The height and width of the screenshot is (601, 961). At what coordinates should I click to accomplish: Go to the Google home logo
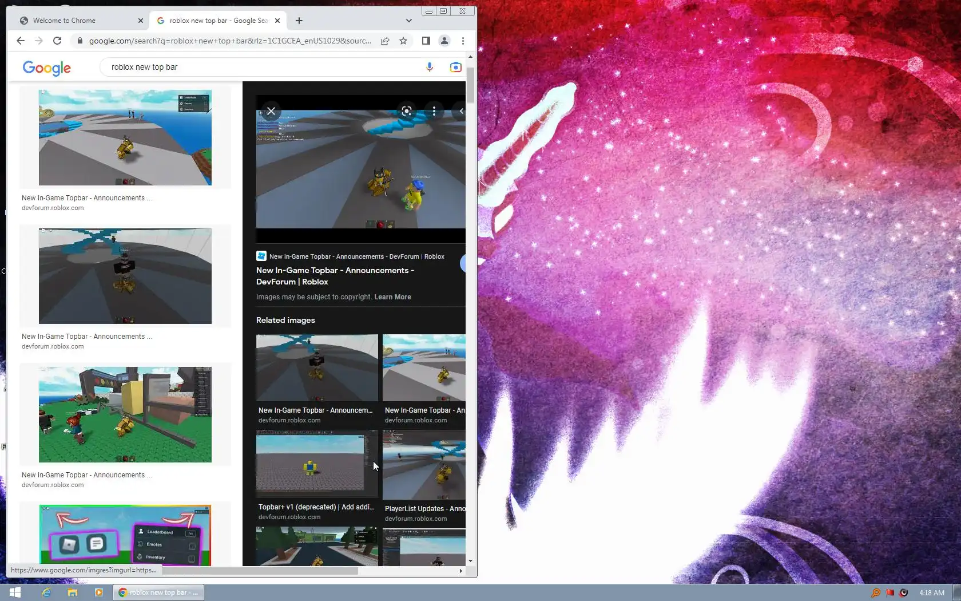click(47, 68)
